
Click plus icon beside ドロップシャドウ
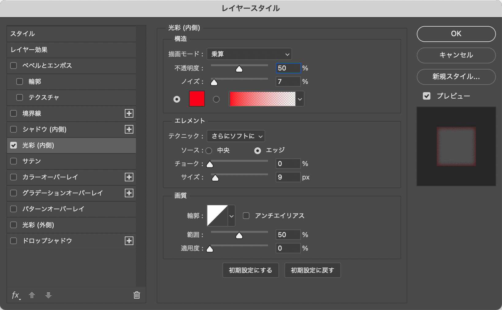(x=129, y=241)
